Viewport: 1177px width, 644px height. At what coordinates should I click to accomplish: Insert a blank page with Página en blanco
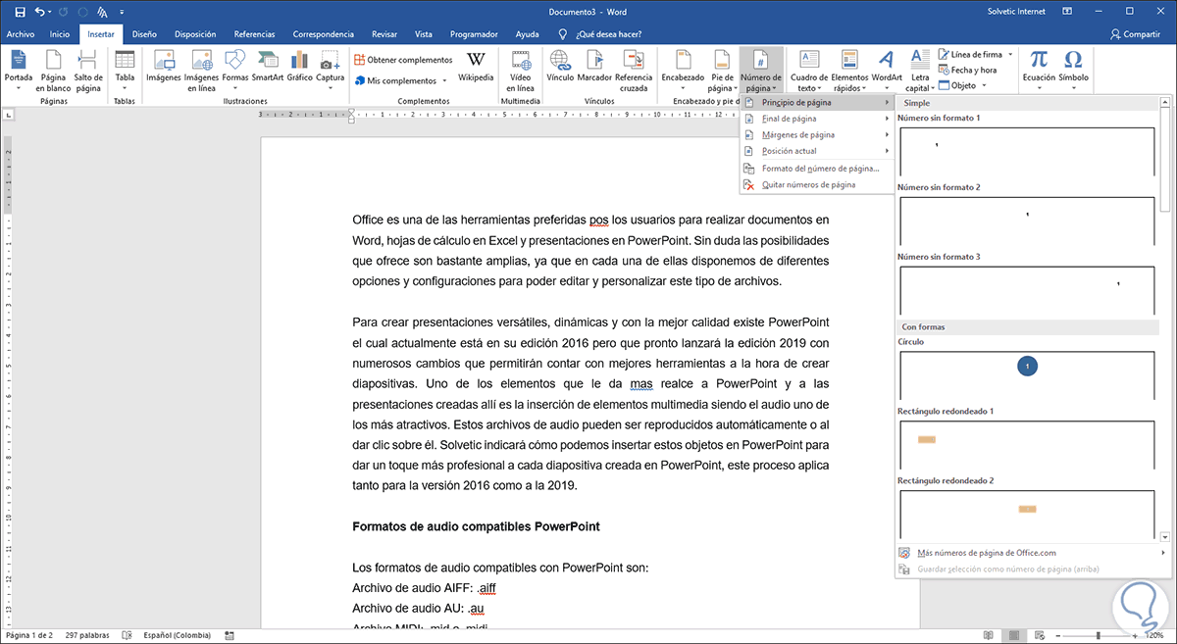coord(53,70)
